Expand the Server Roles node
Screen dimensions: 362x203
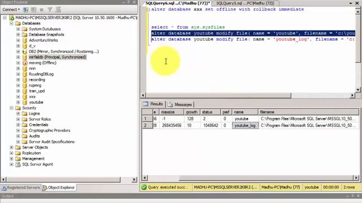tap(18, 119)
